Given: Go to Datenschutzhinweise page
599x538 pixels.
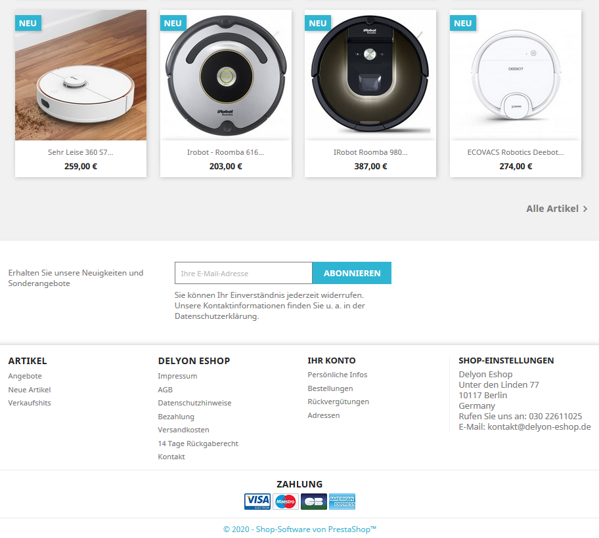Looking at the screenshot, I should (194, 403).
